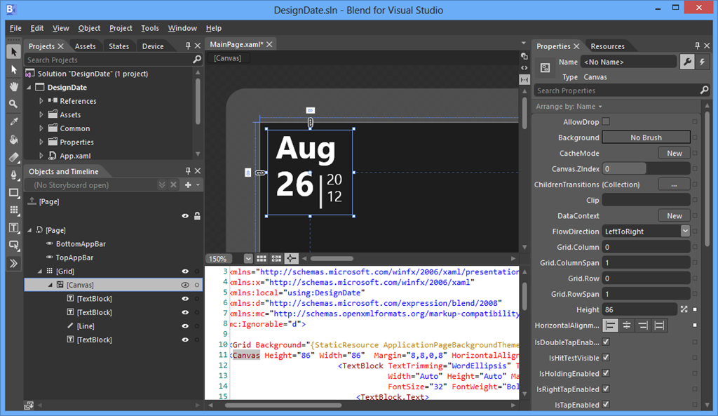718x416 pixels.
Task: Hide the [Line] element eye
Action: (185, 326)
